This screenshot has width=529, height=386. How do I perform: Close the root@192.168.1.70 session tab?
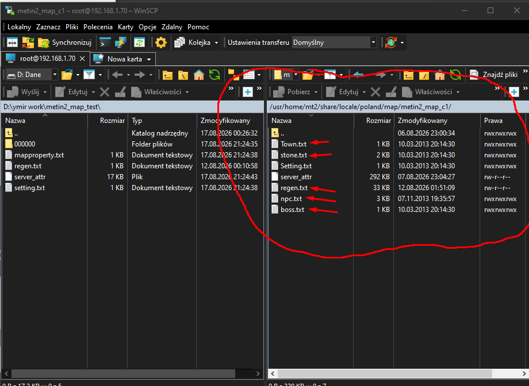pos(82,59)
